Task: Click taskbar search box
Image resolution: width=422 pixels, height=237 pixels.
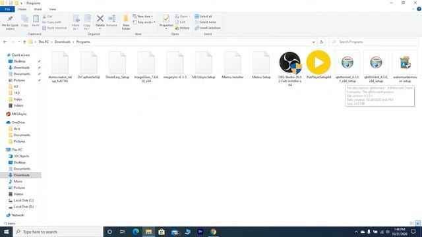Action: (58, 232)
